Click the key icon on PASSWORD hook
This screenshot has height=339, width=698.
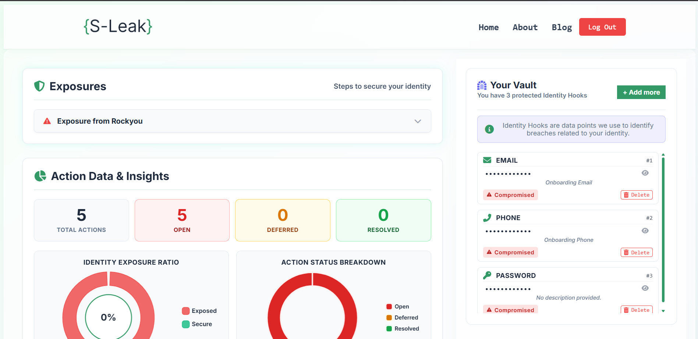[487, 275]
